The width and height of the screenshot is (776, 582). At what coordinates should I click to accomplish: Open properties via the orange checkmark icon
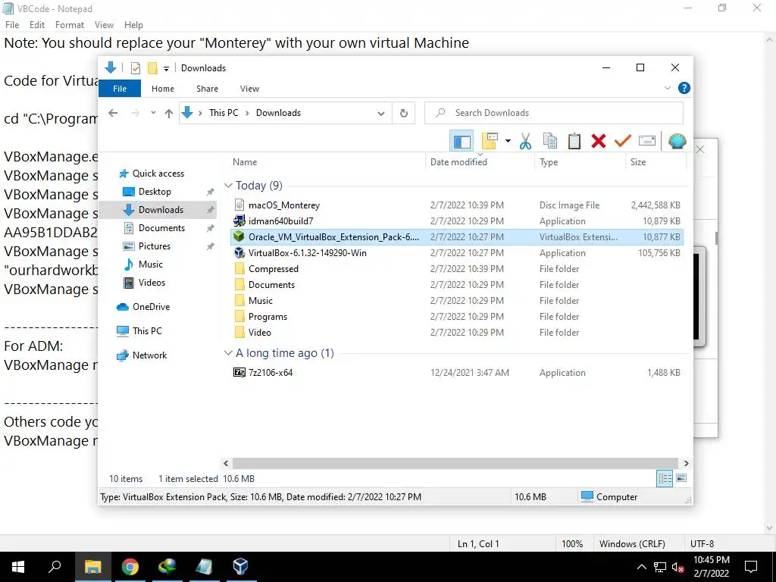[x=623, y=142]
